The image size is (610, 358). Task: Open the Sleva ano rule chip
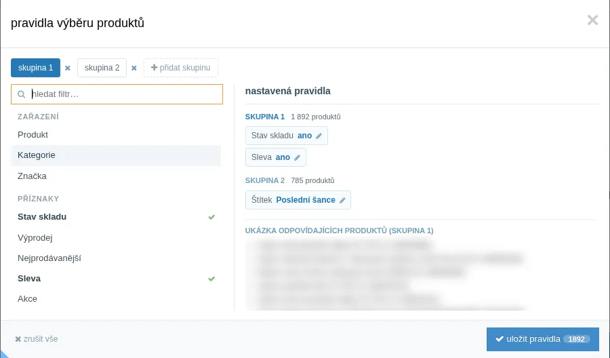click(x=275, y=157)
